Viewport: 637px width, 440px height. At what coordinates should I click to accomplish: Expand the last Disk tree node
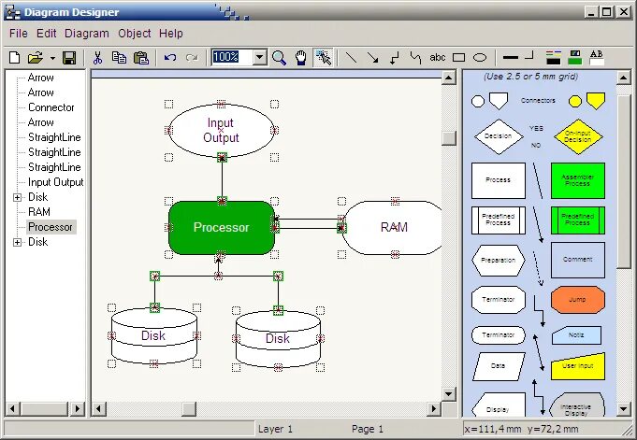[17, 242]
